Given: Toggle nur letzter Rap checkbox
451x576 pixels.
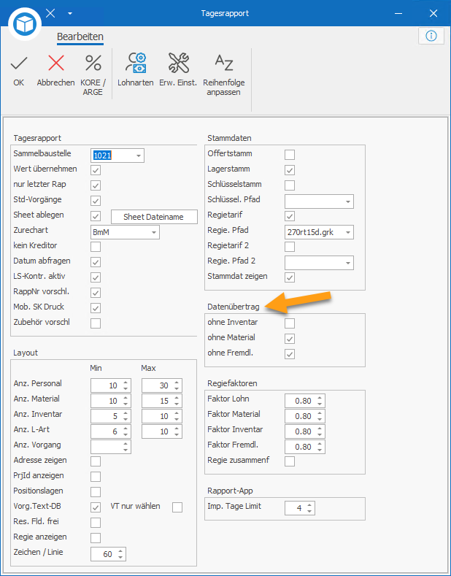Looking at the screenshot, I should (96, 185).
